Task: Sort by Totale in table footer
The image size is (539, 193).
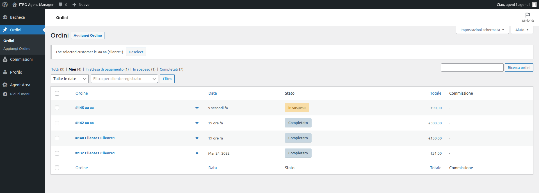Action: pos(436,168)
